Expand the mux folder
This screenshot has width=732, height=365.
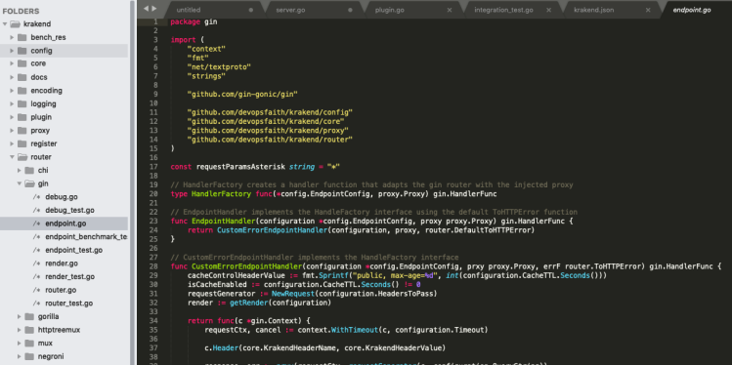click(20, 344)
